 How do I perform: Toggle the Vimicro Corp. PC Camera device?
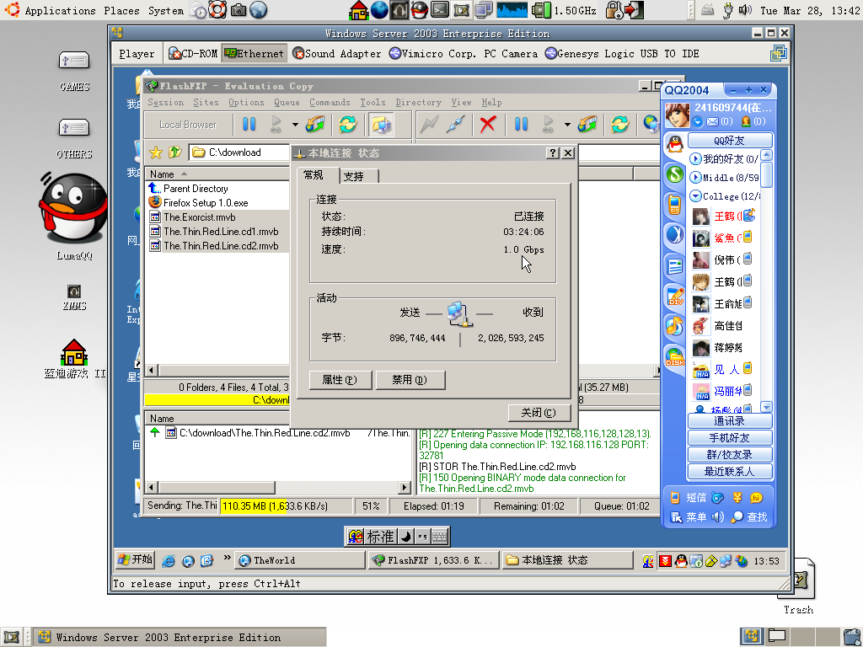(464, 53)
